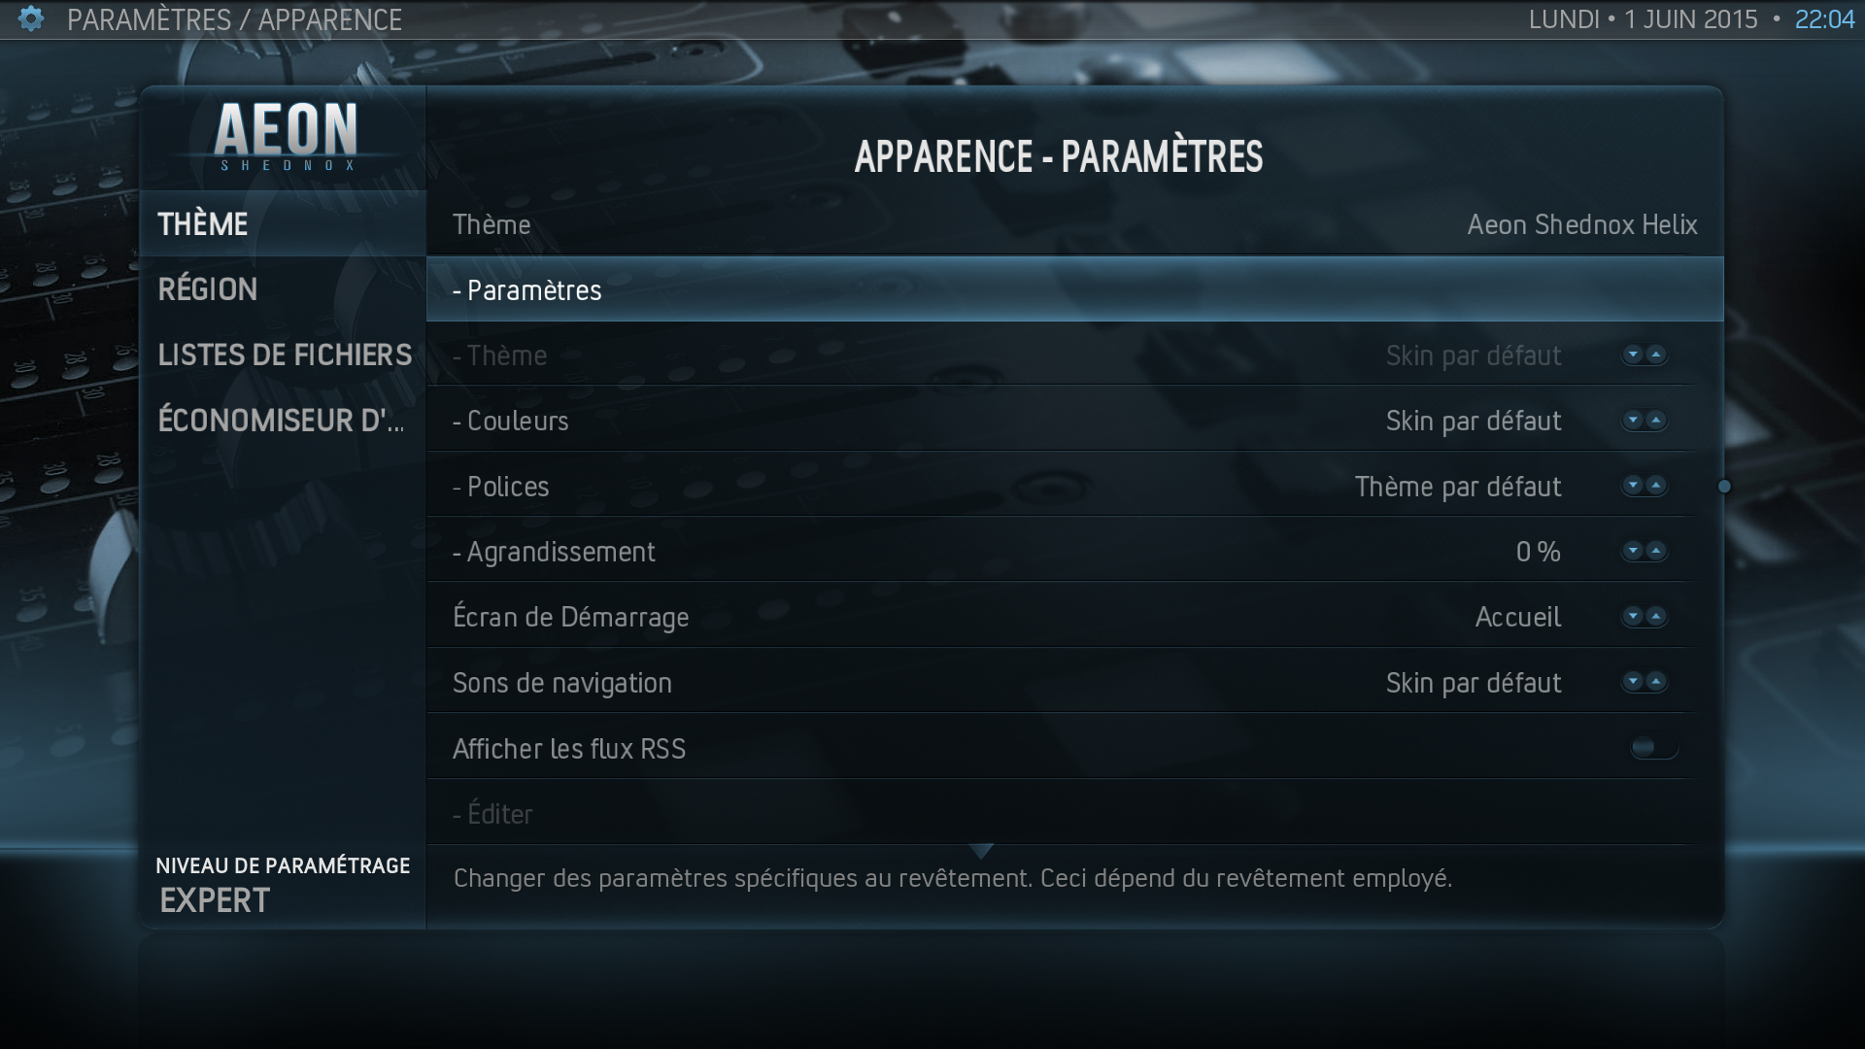This screenshot has width=1865, height=1049.
Task: Click the settings gear icon in header
Action: tap(31, 18)
